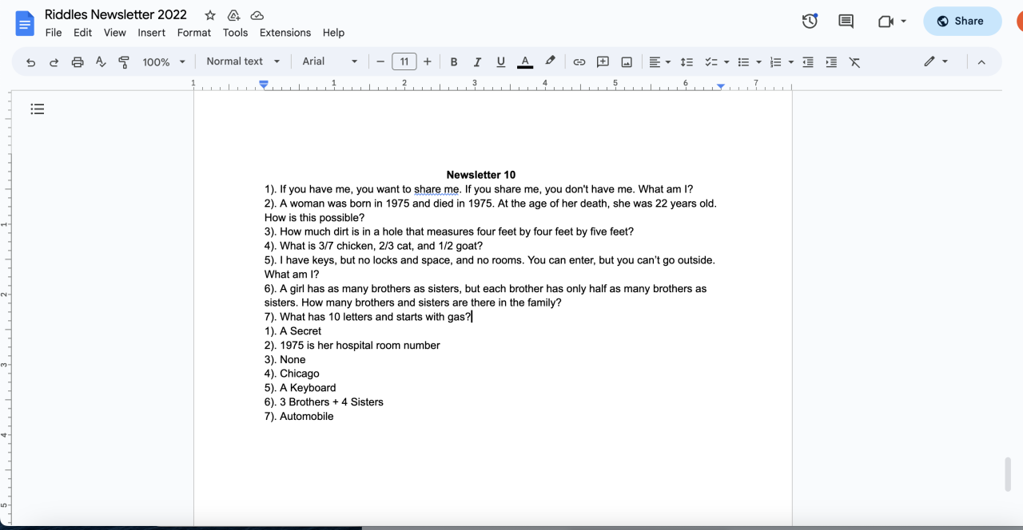Open the Format menu
Viewport: 1023px width, 530px height.
pyautogui.click(x=194, y=33)
